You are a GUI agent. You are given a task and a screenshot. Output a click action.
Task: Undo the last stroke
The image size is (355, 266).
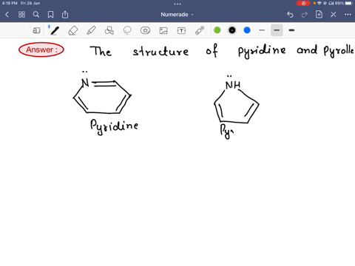(290, 15)
